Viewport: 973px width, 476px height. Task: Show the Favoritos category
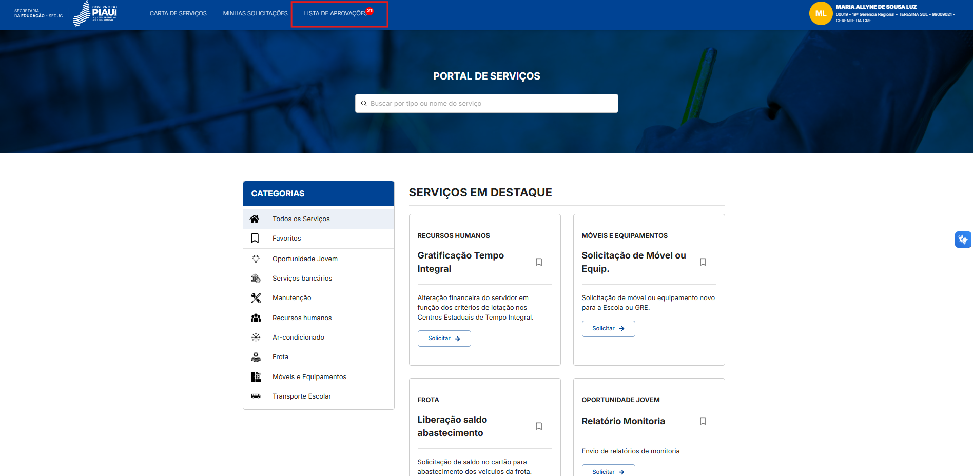point(286,239)
